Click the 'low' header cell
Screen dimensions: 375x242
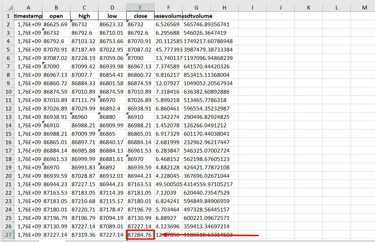[x=112, y=16]
